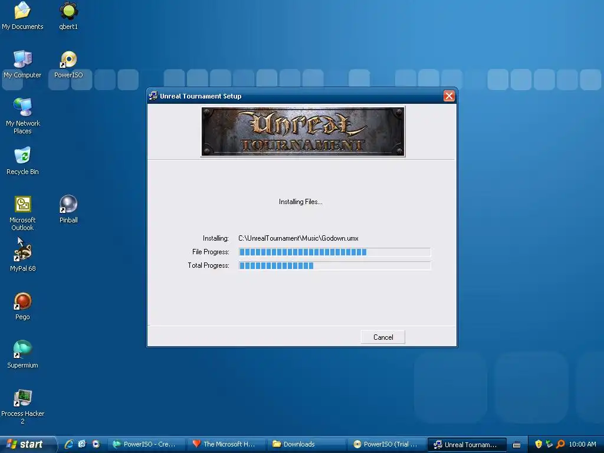Switch to The Microsoft H... taskbar window
Viewport: 604px width, 453px height.
click(x=227, y=444)
